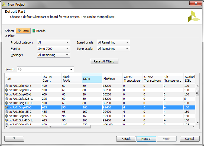Close the New Project dialog window

(196, 3)
